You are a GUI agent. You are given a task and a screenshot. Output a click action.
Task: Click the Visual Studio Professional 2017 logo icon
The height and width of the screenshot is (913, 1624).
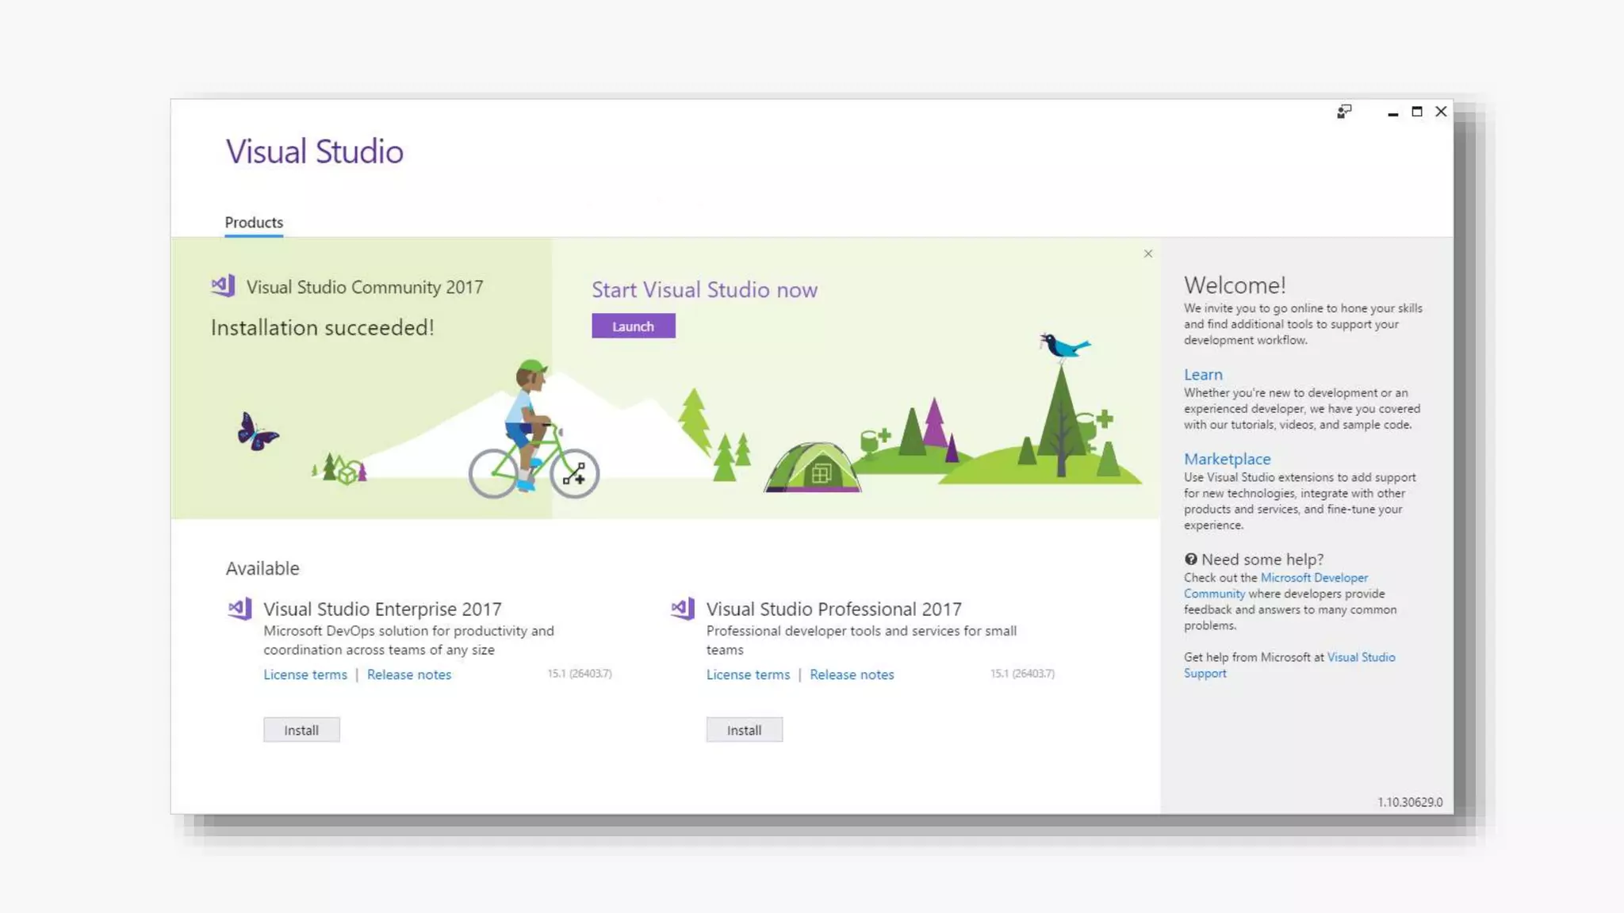(683, 609)
